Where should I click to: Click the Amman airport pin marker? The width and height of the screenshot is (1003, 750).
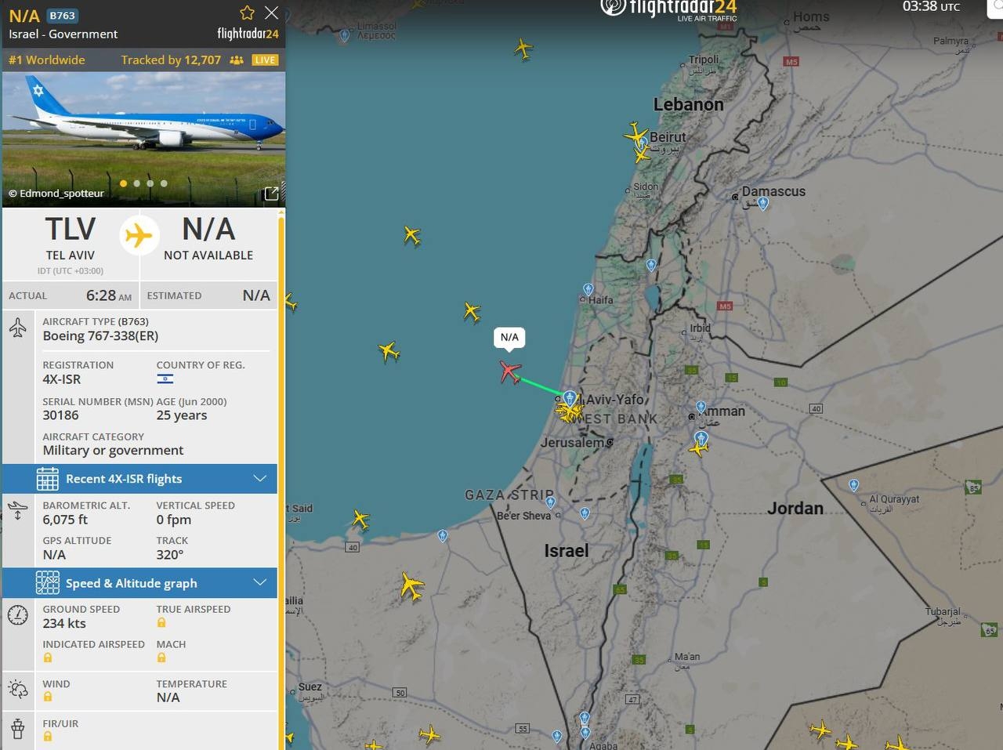pyautogui.click(x=701, y=438)
